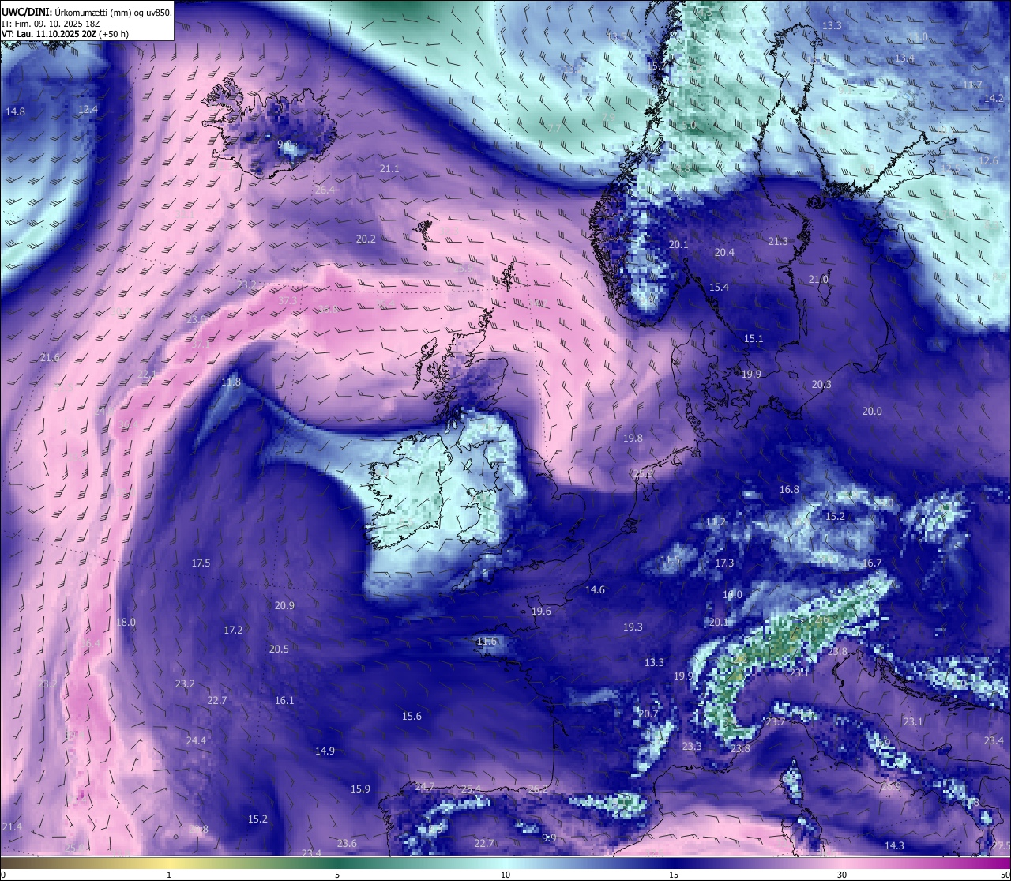Click the 23.3 value label
This screenshot has width=1011, height=881.
click(x=692, y=746)
